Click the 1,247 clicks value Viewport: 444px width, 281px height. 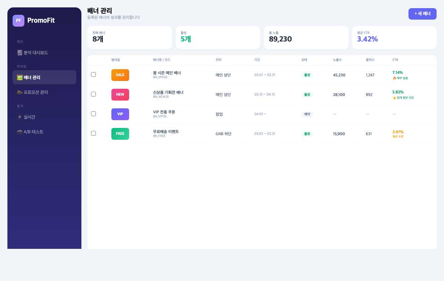(370, 75)
